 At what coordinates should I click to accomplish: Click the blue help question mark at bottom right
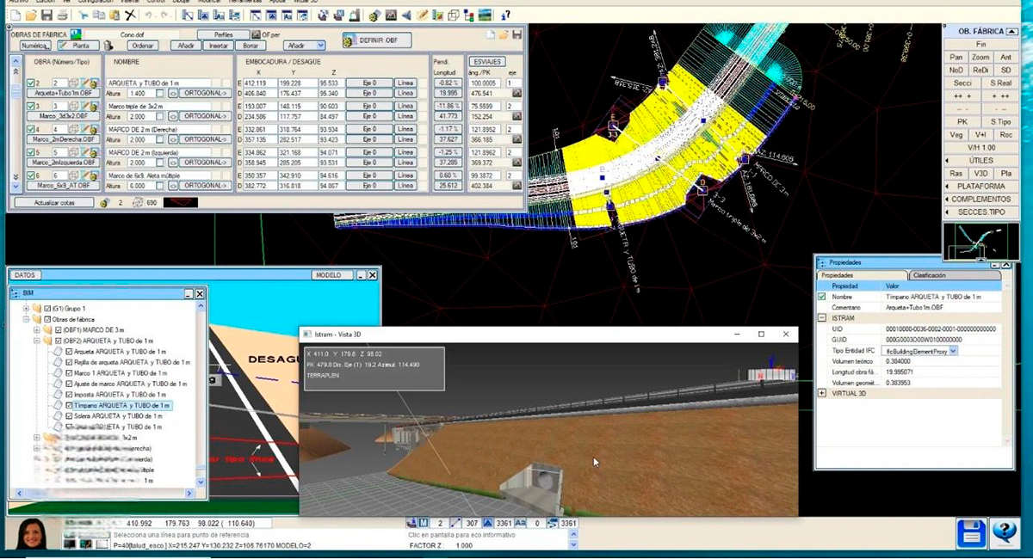click(x=1005, y=533)
